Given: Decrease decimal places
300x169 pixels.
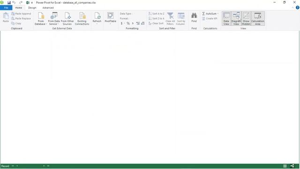Looking at the screenshot, I should (x=142, y=23).
